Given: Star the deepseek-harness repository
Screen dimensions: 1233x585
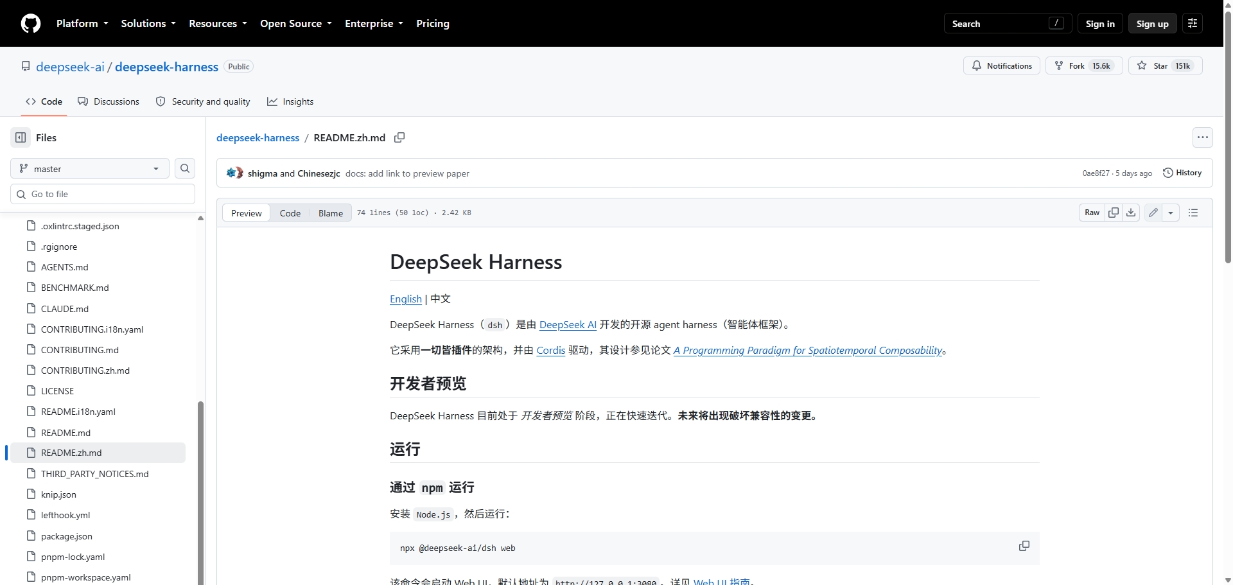Looking at the screenshot, I should tap(1166, 65).
